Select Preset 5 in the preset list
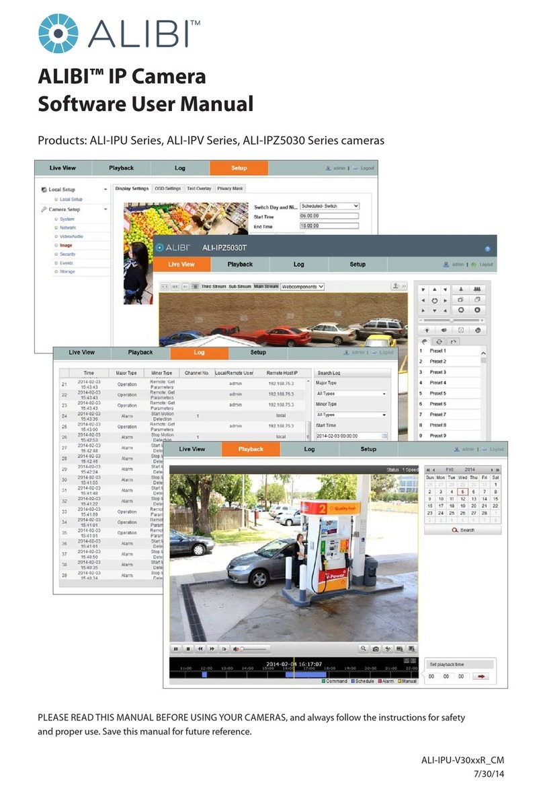This screenshot has width=543, height=791. [437, 393]
